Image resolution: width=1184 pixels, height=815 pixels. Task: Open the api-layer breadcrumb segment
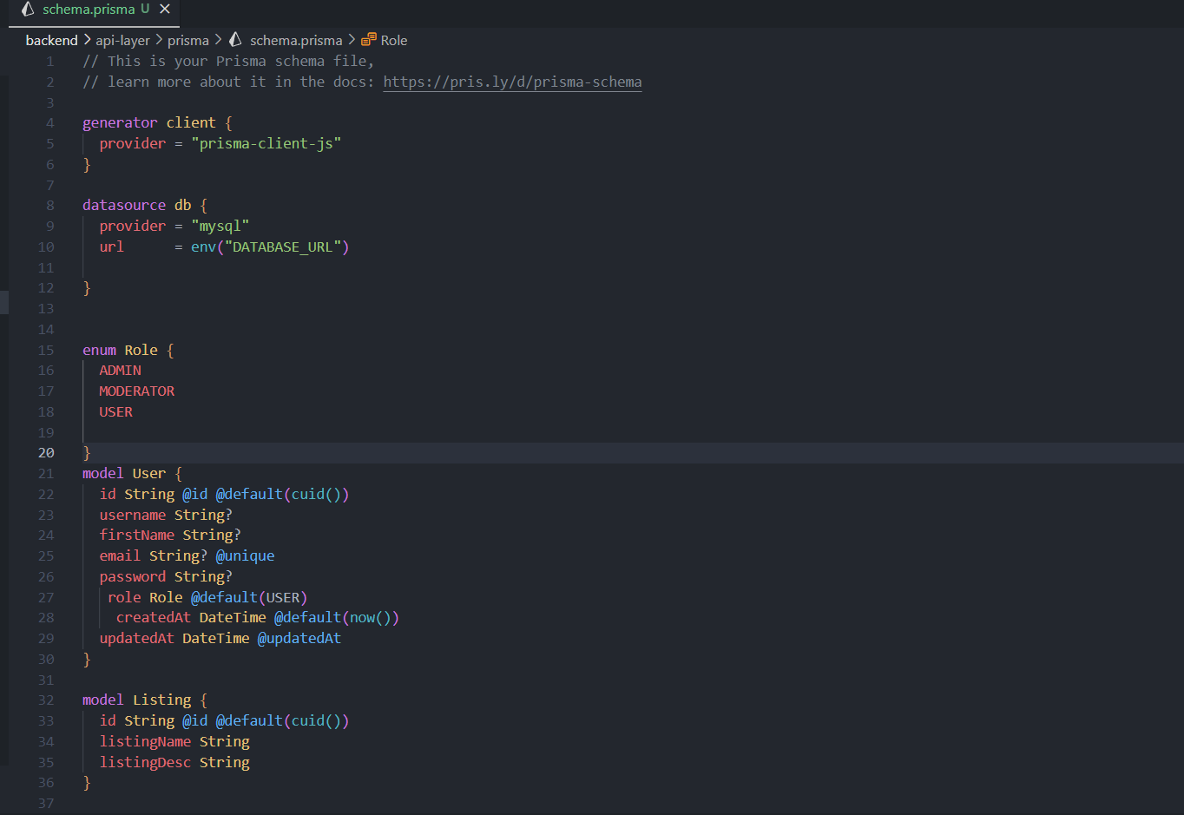pos(123,41)
